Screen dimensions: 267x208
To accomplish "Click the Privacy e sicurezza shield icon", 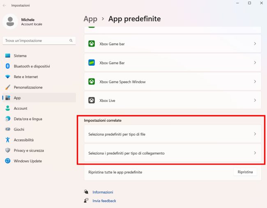I will pyautogui.click(x=8, y=150).
